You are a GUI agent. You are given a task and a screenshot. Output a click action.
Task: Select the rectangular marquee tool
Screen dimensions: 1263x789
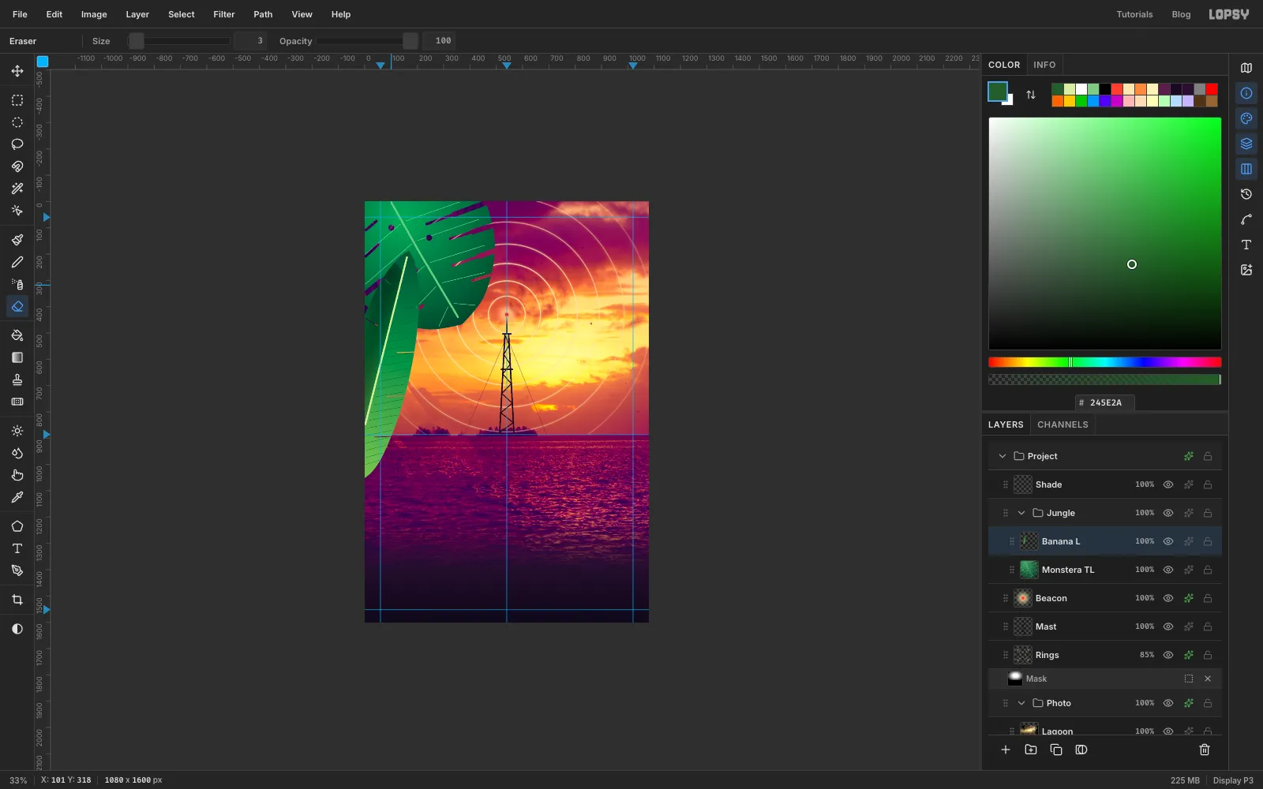pyautogui.click(x=17, y=100)
